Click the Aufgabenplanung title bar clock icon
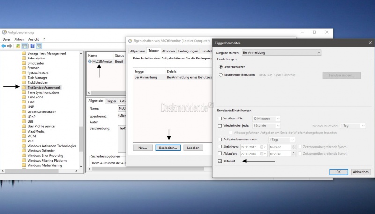The image size is (375, 214). tap(4, 32)
